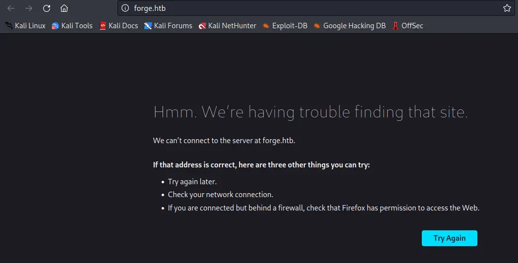The image size is (518, 263).
Task: Show site information for forge.htb
Action: (125, 8)
